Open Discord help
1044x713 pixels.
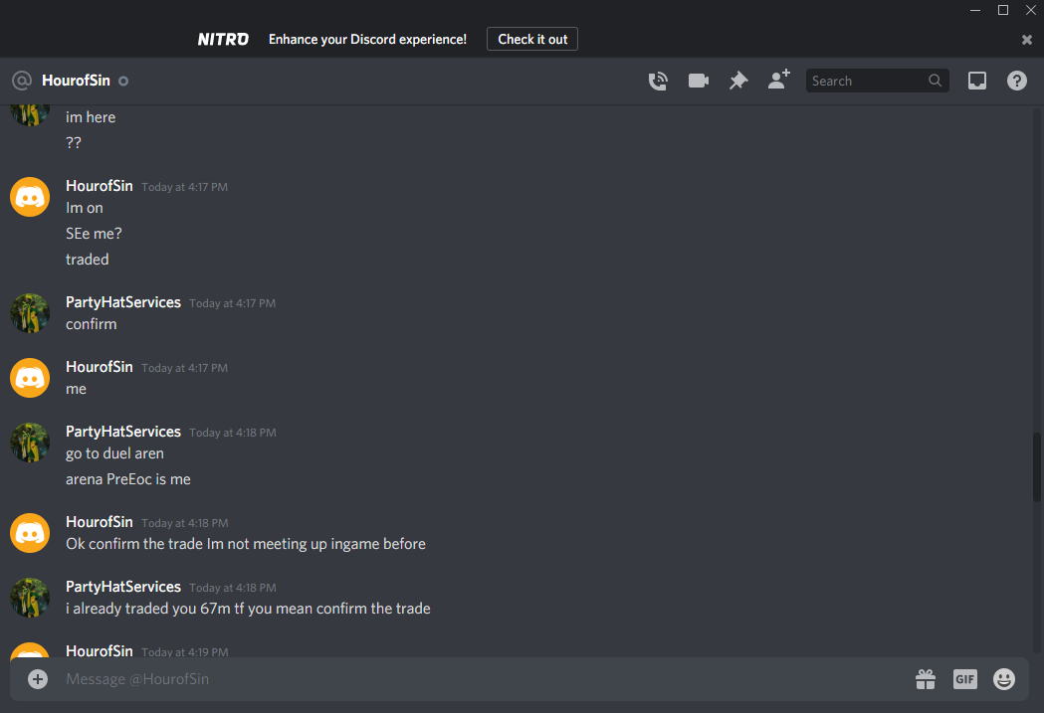(x=1017, y=81)
